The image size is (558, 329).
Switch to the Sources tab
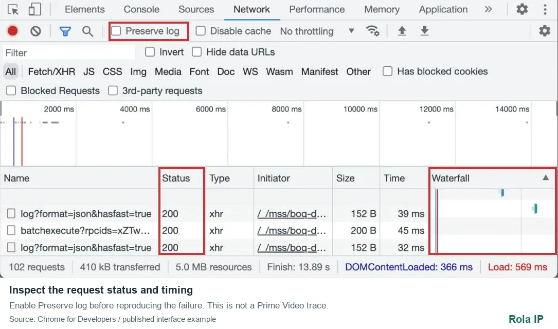tap(196, 9)
